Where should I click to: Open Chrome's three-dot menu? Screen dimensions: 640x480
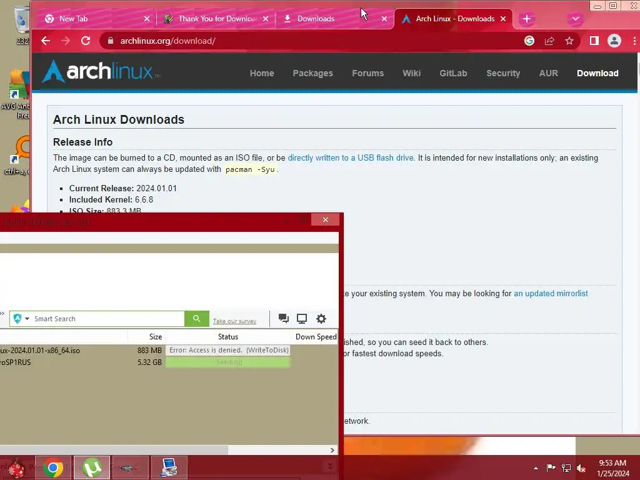tap(634, 41)
